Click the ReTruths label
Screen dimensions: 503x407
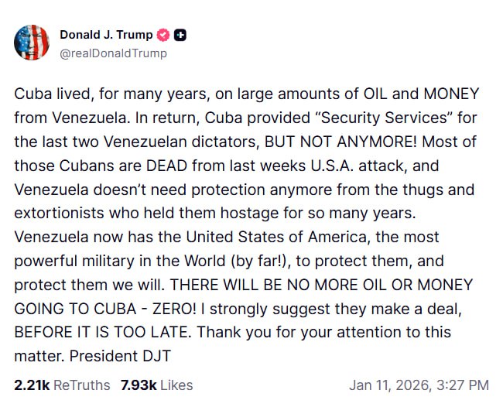coord(80,385)
